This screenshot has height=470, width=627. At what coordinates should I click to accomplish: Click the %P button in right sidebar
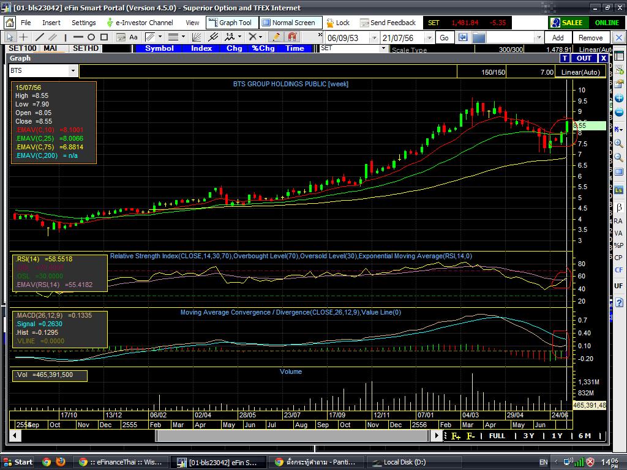[x=618, y=245]
